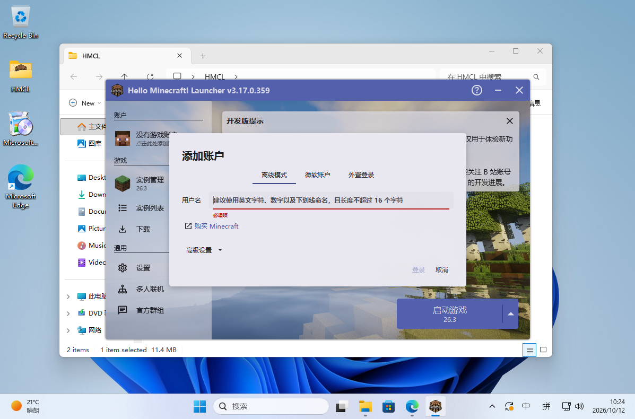Switch Explorer to large icons view
The width and height of the screenshot is (635, 419).
543,350
